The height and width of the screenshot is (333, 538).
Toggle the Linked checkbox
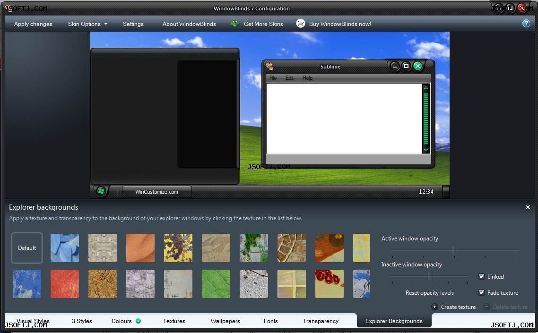(481, 276)
